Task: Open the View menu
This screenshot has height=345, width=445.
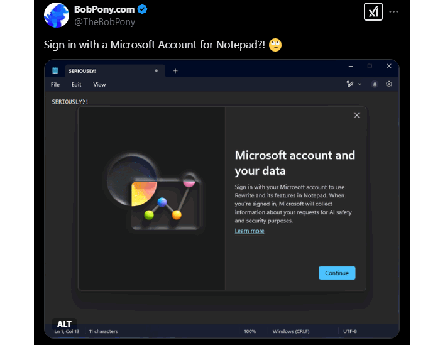Action: coord(99,84)
